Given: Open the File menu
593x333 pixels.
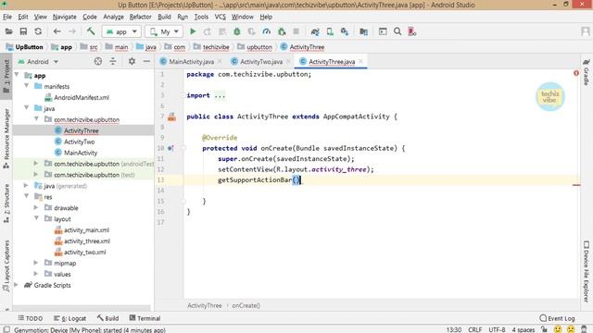Looking at the screenshot, I should point(7,17).
